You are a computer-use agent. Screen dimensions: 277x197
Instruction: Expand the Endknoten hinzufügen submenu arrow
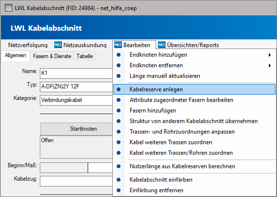pyautogui.click(x=270, y=55)
